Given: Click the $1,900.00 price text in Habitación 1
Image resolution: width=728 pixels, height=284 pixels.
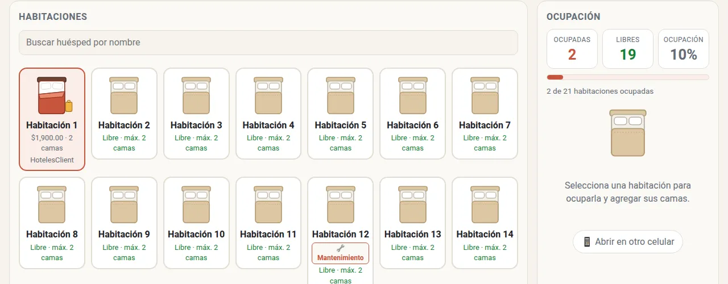Looking at the screenshot, I should 47,137.
